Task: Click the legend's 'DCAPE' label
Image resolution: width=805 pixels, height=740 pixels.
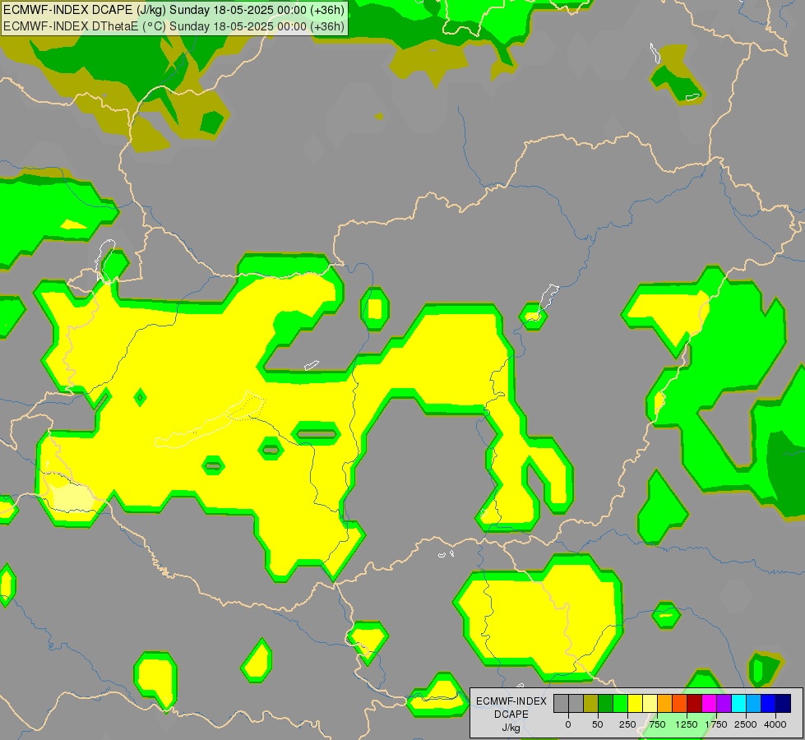Action: (511, 715)
